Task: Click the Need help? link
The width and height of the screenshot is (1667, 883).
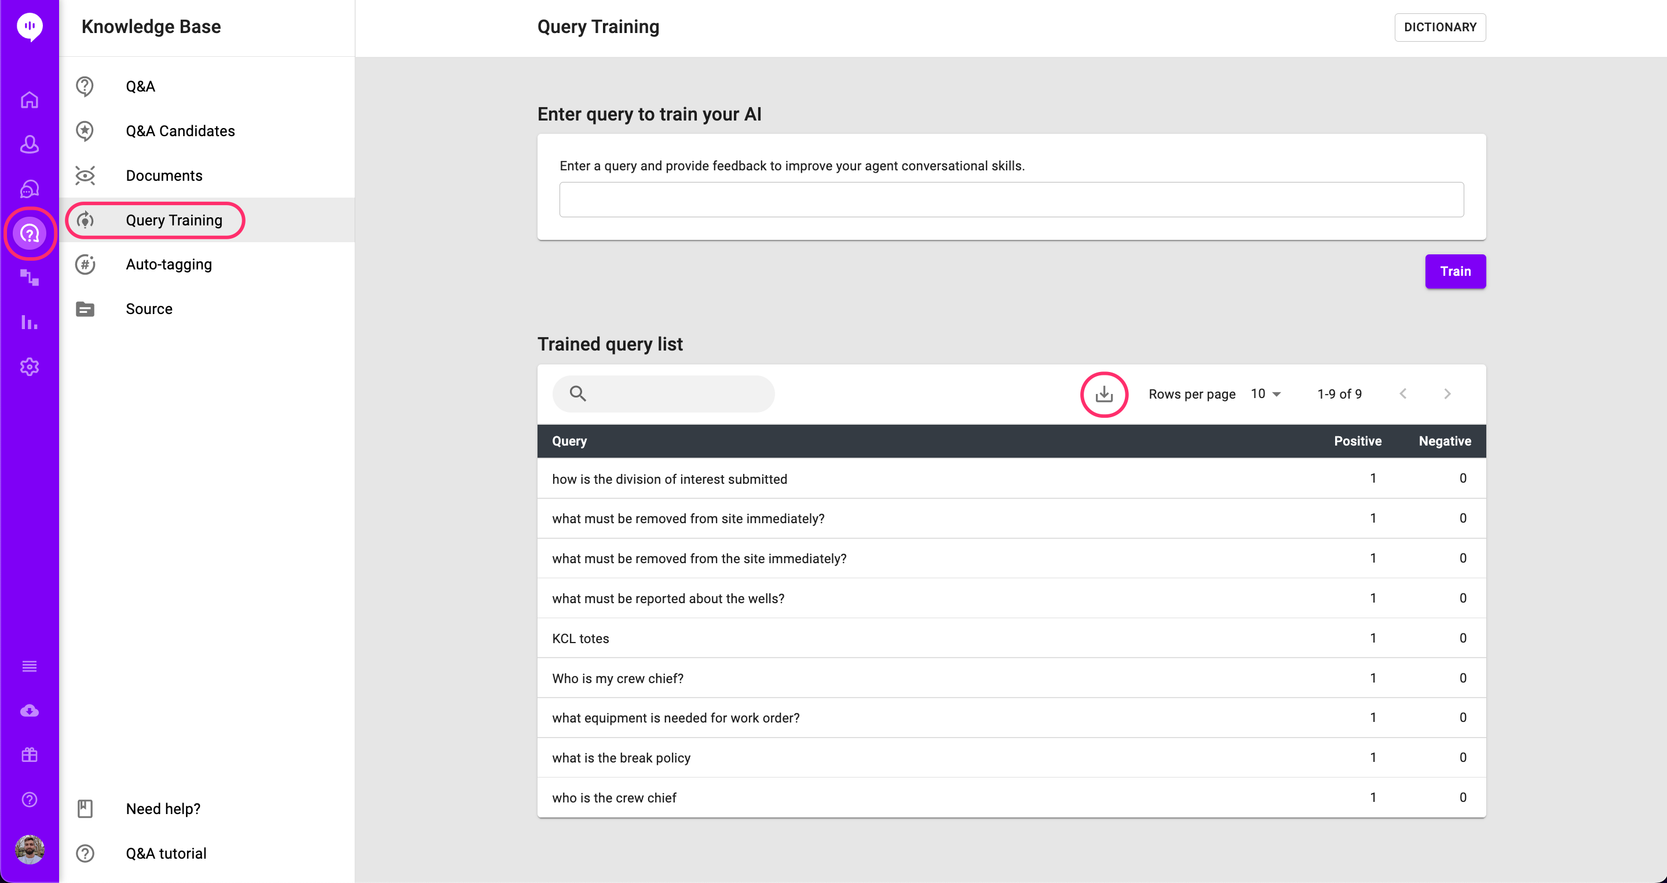Action: [163, 809]
